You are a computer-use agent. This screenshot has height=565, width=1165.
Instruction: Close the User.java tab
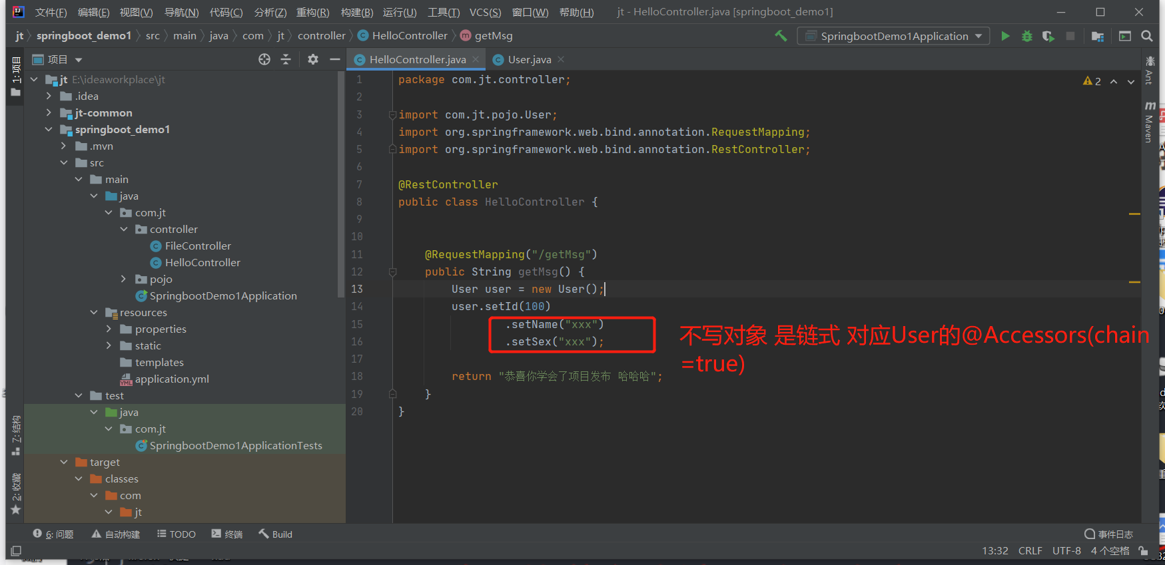point(561,59)
